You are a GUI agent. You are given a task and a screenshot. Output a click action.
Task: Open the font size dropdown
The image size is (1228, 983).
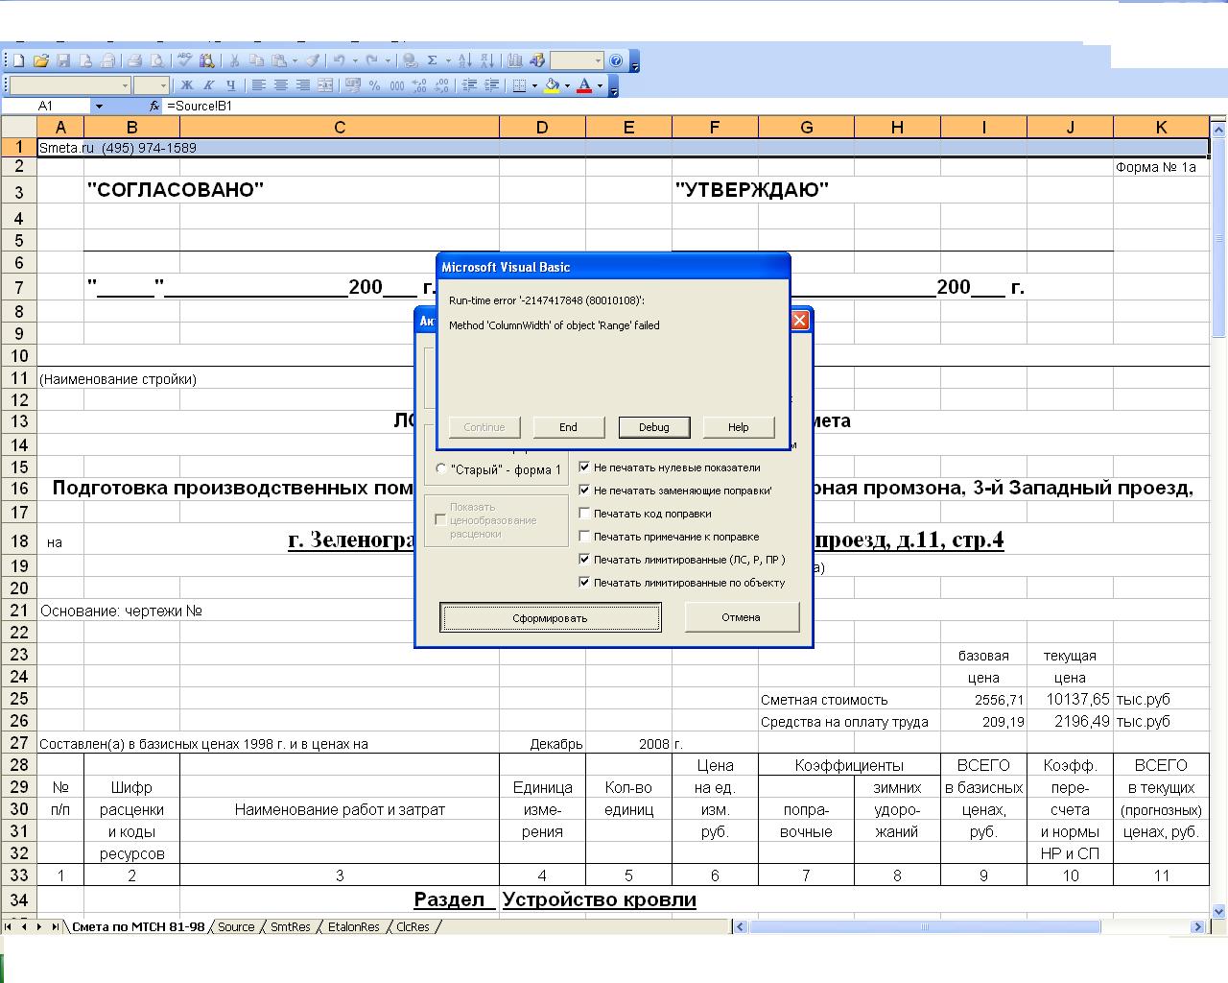[x=164, y=85]
